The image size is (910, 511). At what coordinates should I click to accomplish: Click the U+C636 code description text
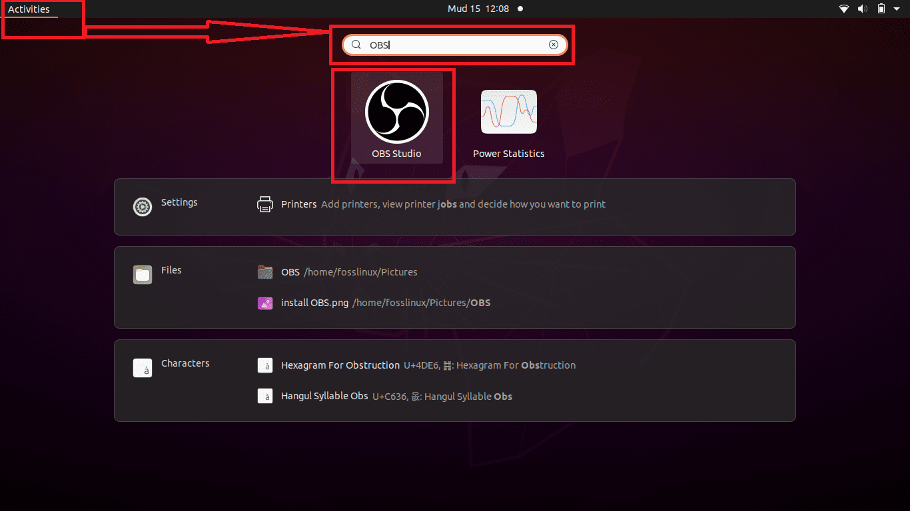tap(442, 396)
